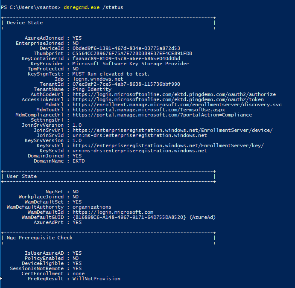Click the MdmUrl discovery.svc URL
The width and height of the screenshot is (295, 288).
point(177,105)
